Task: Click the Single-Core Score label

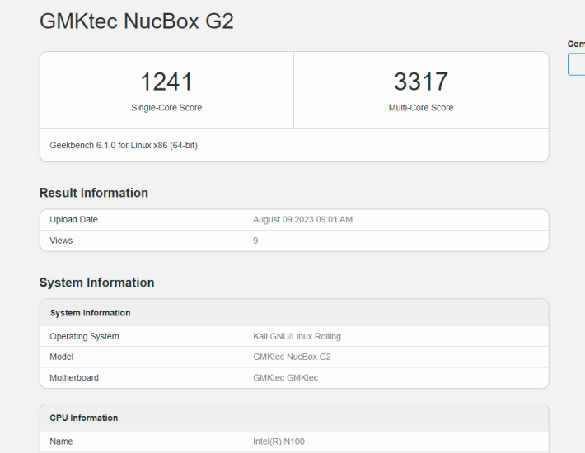Action: point(166,108)
